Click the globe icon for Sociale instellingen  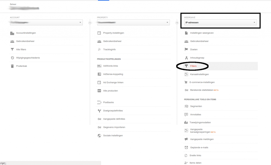[99, 136]
